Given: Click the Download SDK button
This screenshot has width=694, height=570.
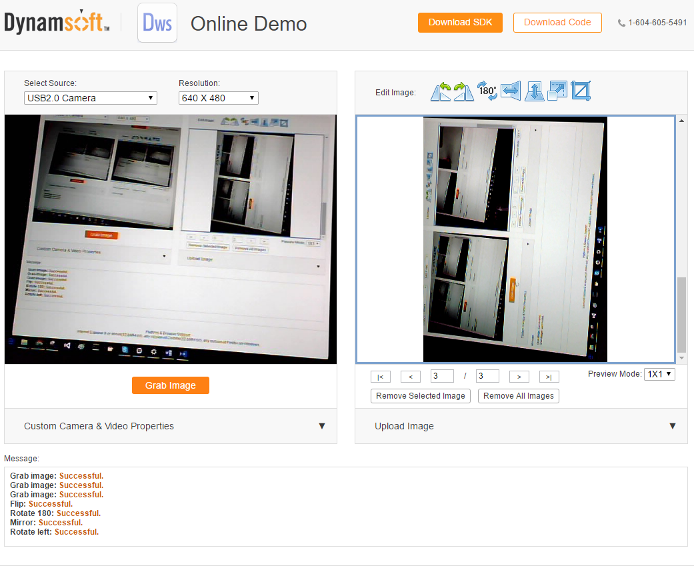Looking at the screenshot, I should [x=460, y=22].
